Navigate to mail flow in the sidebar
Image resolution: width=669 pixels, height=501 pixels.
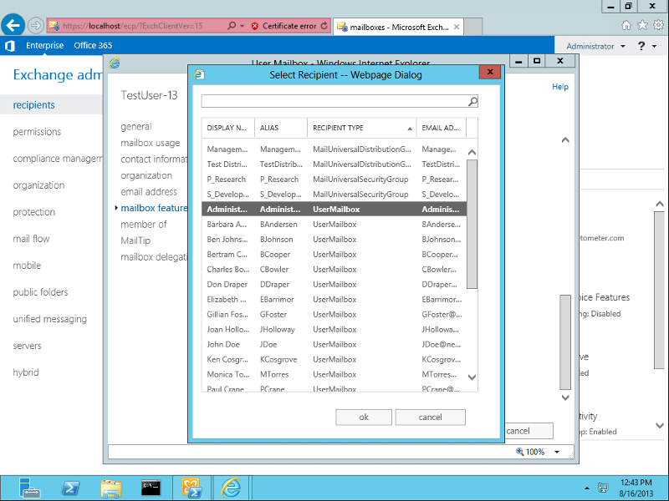click(30, 239)
